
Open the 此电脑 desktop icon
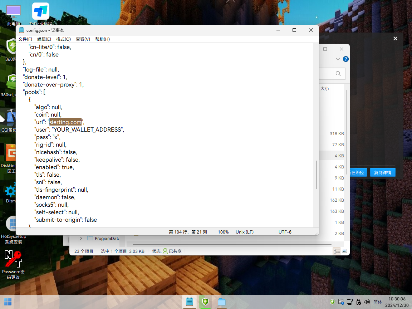[13, 15]
